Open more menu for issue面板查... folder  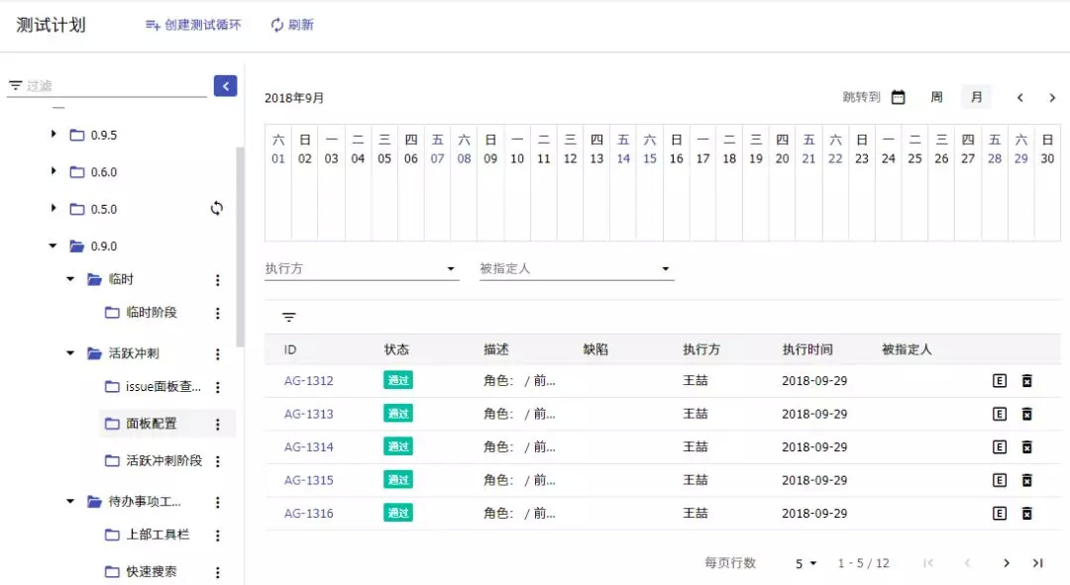pyautogui.click(x=218, y=387)
